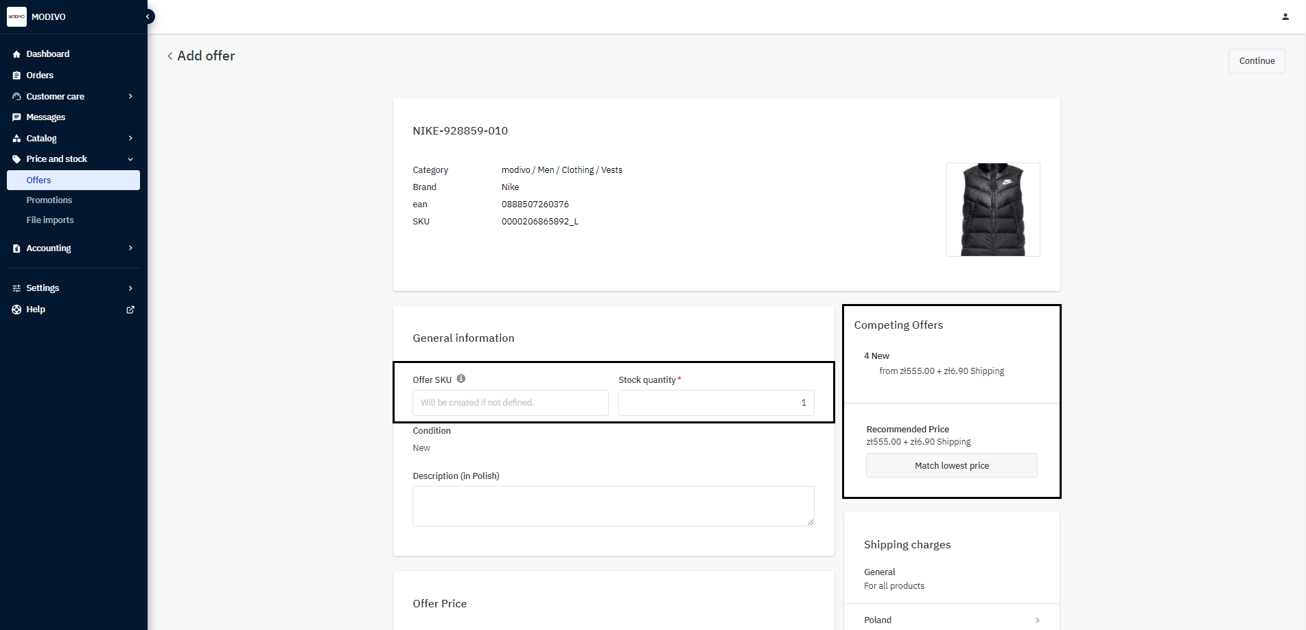This screenshot has width=1306, height=630.
Task: Click the MODIVO logo in sidebar
Action: (16, 16)
